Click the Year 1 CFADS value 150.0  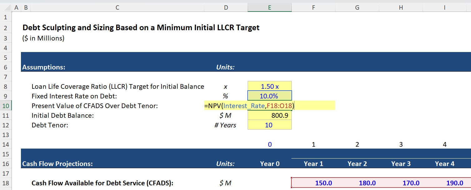313,183
